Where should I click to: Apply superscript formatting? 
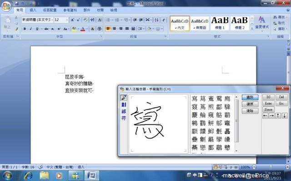pos(59,29)
